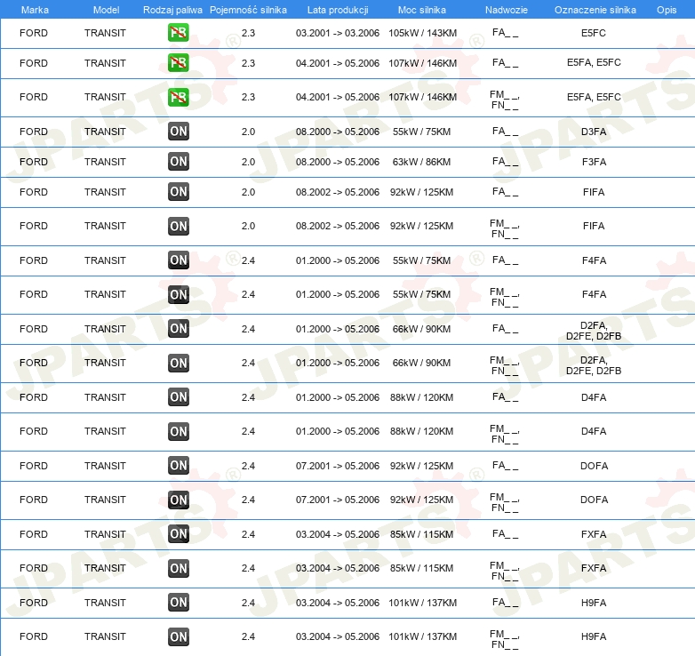
Task: Click the PB fuel icon in the 107kW FA__ row
Action: coord(178,63)
